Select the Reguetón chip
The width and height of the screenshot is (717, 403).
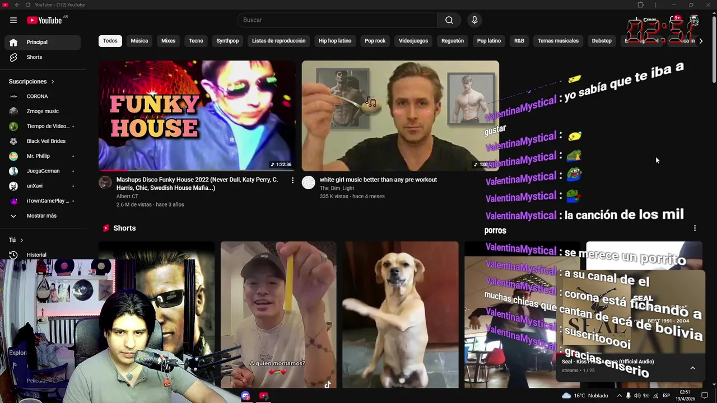coord(453,41)
